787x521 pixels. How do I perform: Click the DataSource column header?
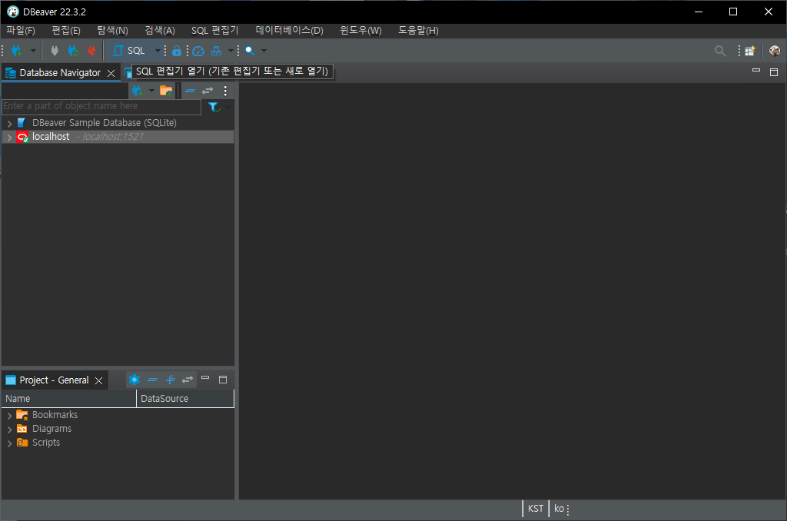(x=185, y=399)
